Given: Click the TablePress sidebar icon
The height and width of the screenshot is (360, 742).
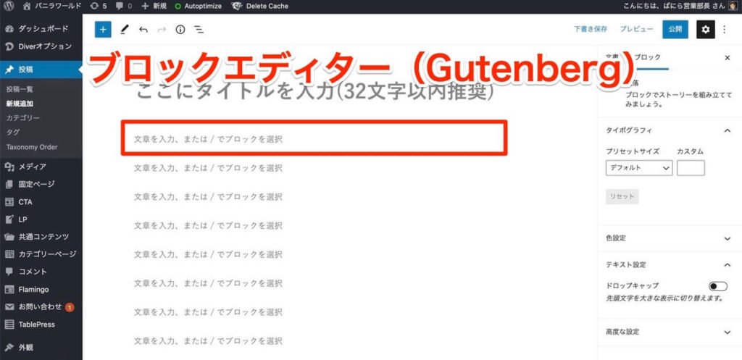Looking at the screenshot, I should pos(9,325).
